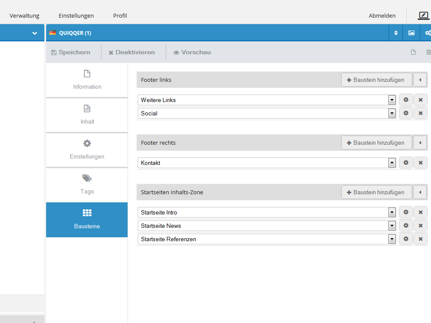Screen dimensions: 431x323
Task: Open the Startseite Intro dropdown
Action: pyautogui.click(x=392, y=212)
